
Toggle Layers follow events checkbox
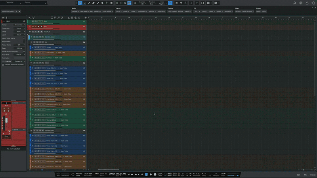(24, 38)
